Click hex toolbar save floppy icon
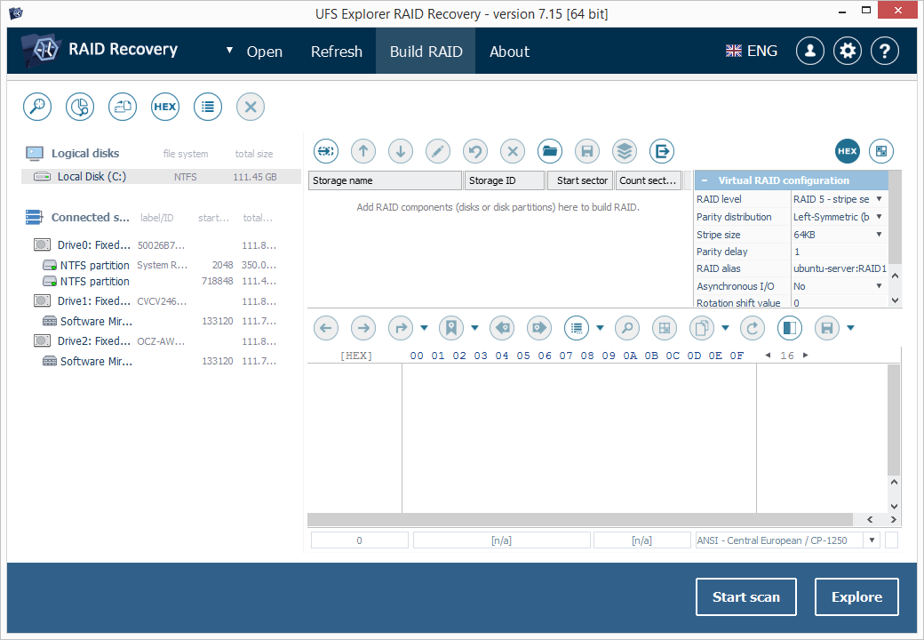Viewport: 924px width, 640px height. [827, 328]
